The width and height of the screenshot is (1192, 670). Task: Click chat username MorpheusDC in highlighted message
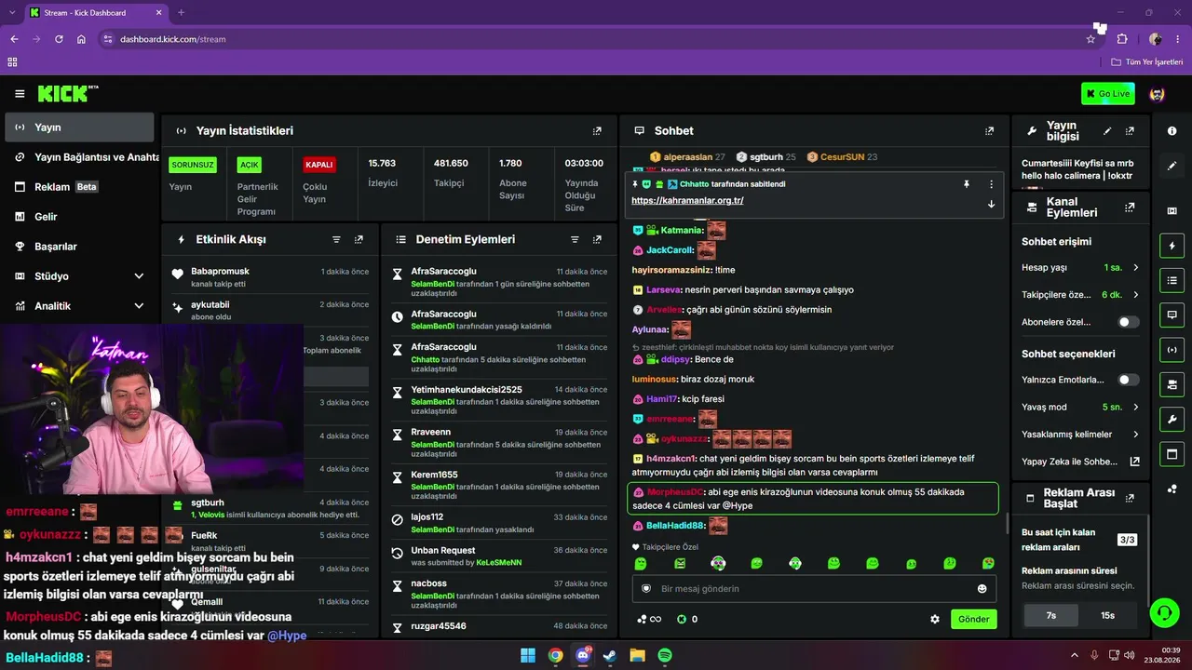(x=675, y=492)
